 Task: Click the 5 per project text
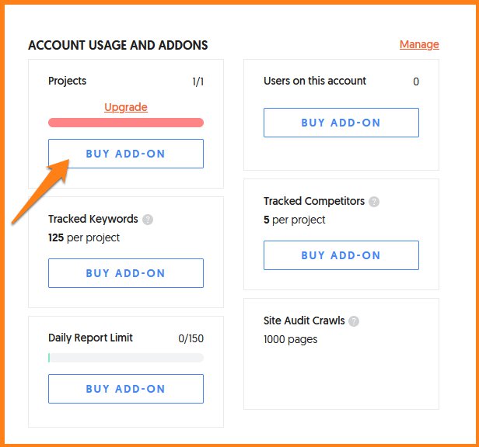tap(295, 220)
